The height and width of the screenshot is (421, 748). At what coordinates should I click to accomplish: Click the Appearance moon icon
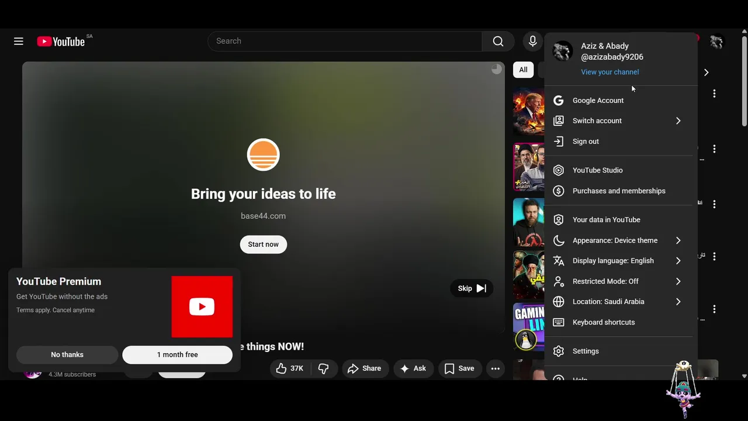559,240
